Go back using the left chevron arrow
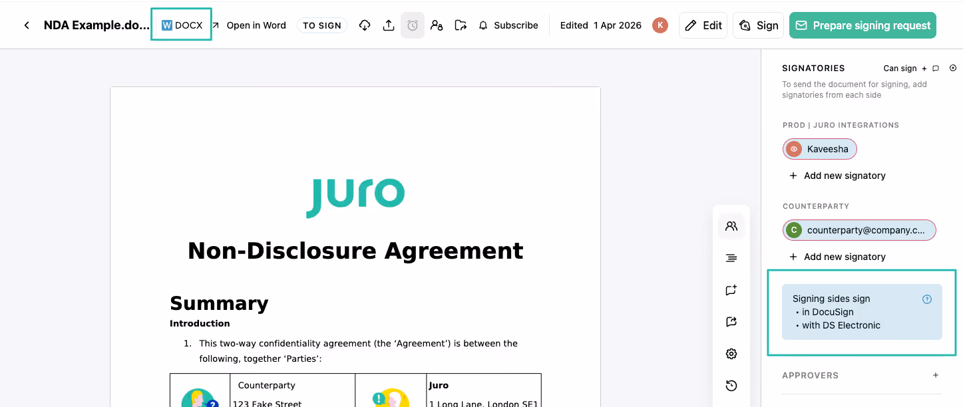Image resolution: width=963 pixels, height=407 pixels. coord(27,25)
